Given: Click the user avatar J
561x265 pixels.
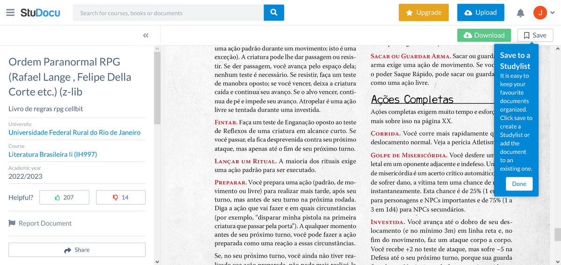Looking at the screenshot, I should point(540,13).
